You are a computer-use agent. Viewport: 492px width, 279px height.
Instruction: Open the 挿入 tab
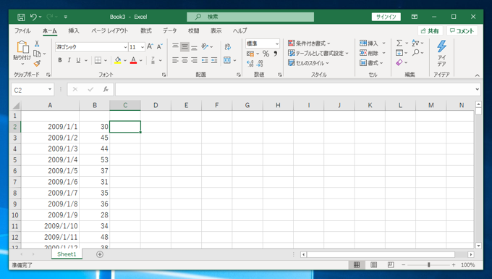[x=74, y=30]
